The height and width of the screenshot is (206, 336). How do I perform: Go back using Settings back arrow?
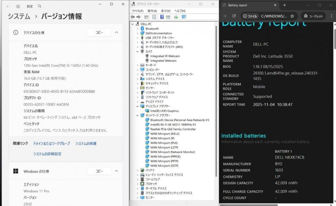[x=8, y=6]
